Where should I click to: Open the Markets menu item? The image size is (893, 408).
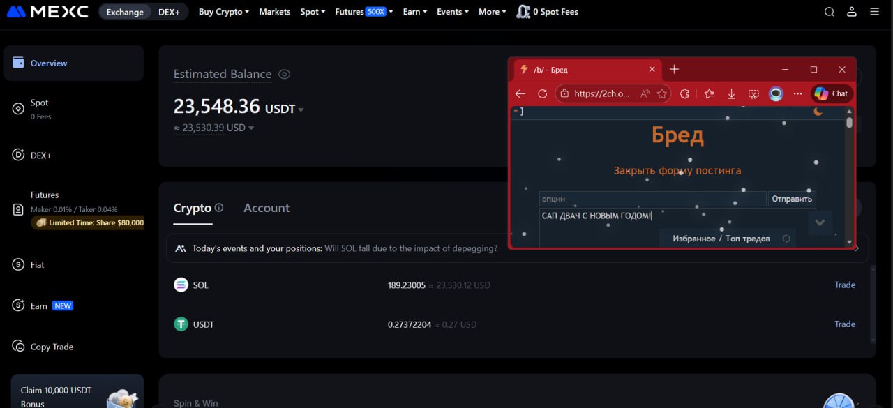click(275, 12)
